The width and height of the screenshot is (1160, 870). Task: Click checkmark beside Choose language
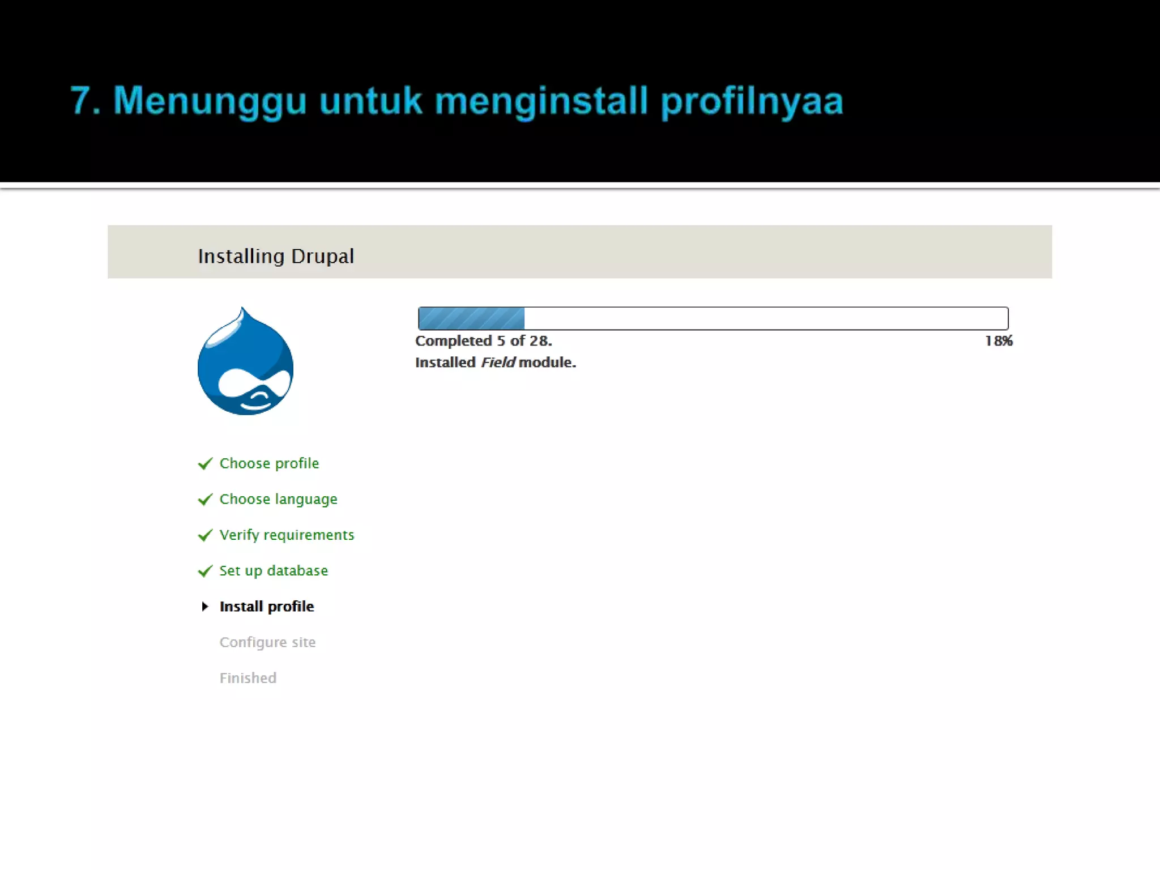[205, 500]
